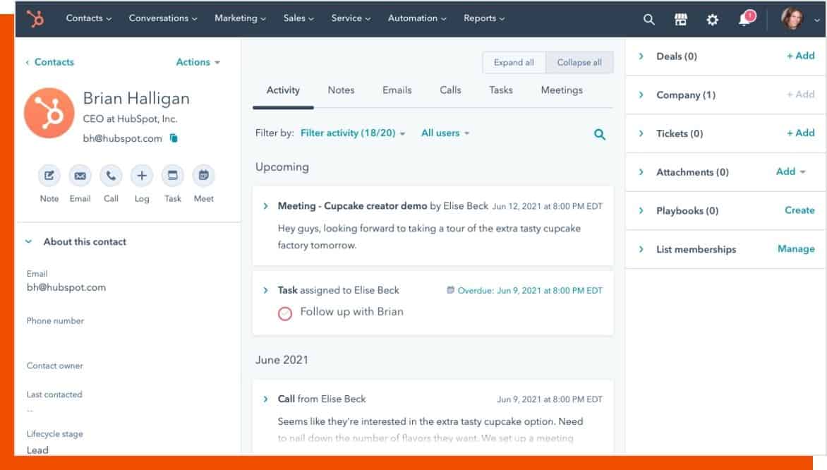Open Filter activity (18/20) dropdown

353,133
